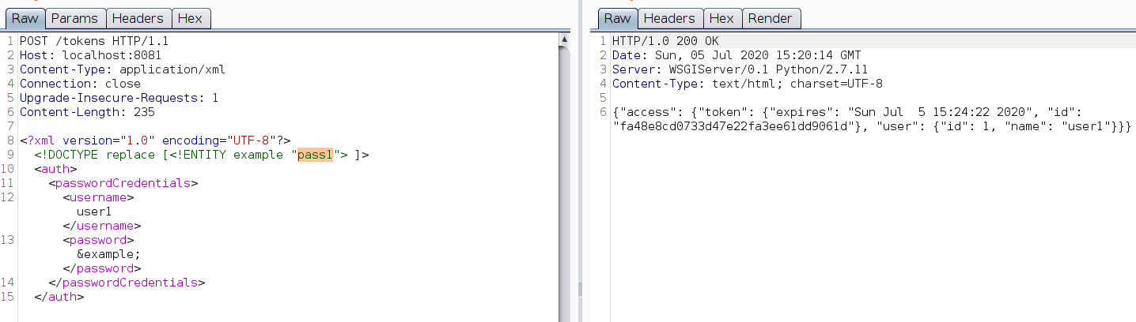Click the &example; entity reference in password
1136x322 pixels.
(x=108, y=254)
